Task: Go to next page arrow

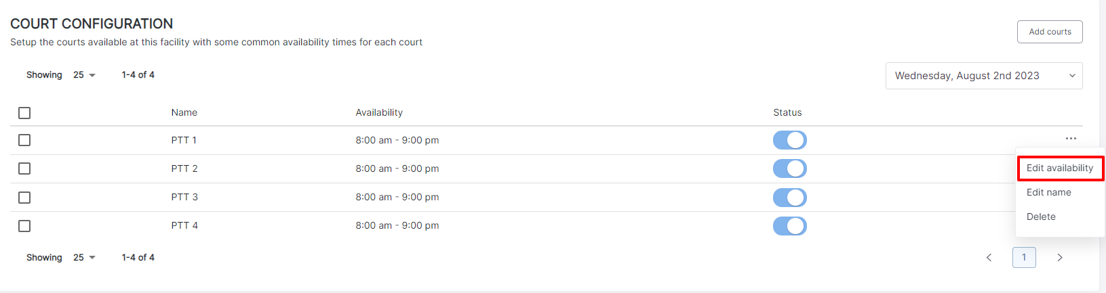Action: click(x=1060, y=258)
